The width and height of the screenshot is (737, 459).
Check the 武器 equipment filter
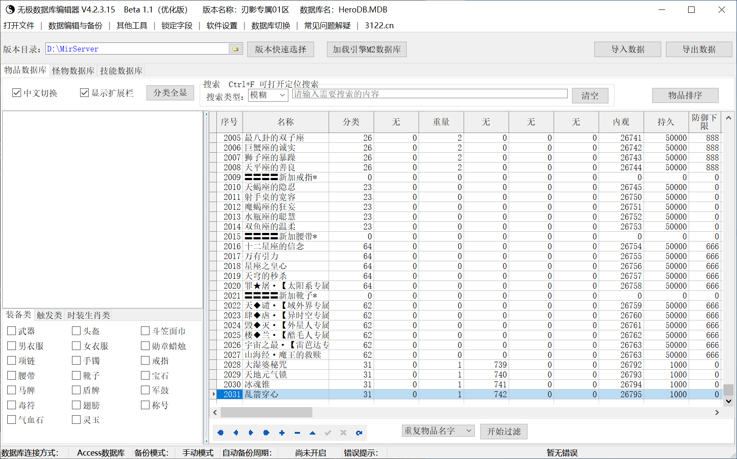12,331
